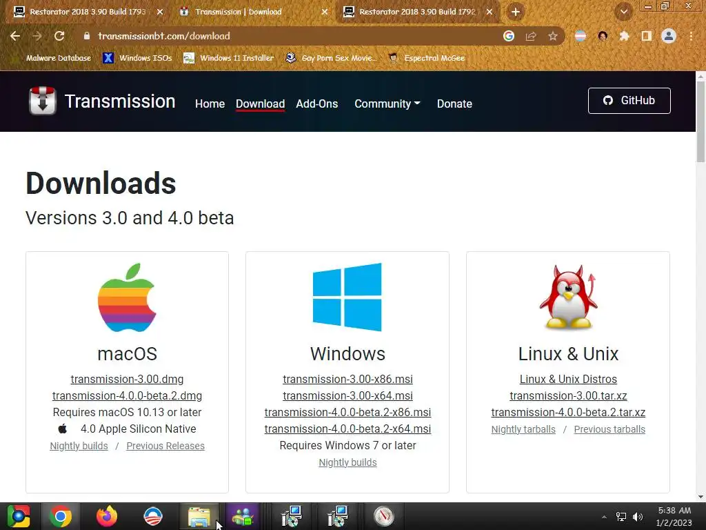
Task: Open the Windows ISOs bookmark
Action: click(x=137, y=58)
